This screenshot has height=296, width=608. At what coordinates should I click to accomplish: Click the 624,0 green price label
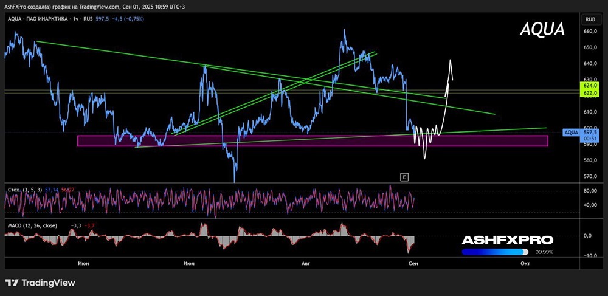(x=590, y=85)
